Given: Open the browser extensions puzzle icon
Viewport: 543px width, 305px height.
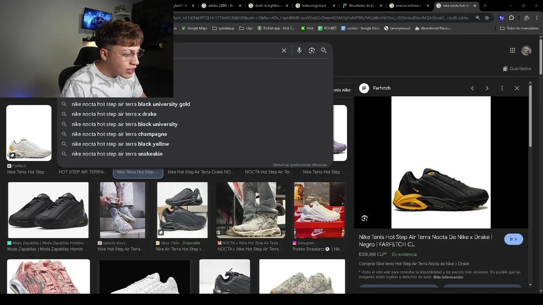Looking at the screenshot, I should 511,18.
